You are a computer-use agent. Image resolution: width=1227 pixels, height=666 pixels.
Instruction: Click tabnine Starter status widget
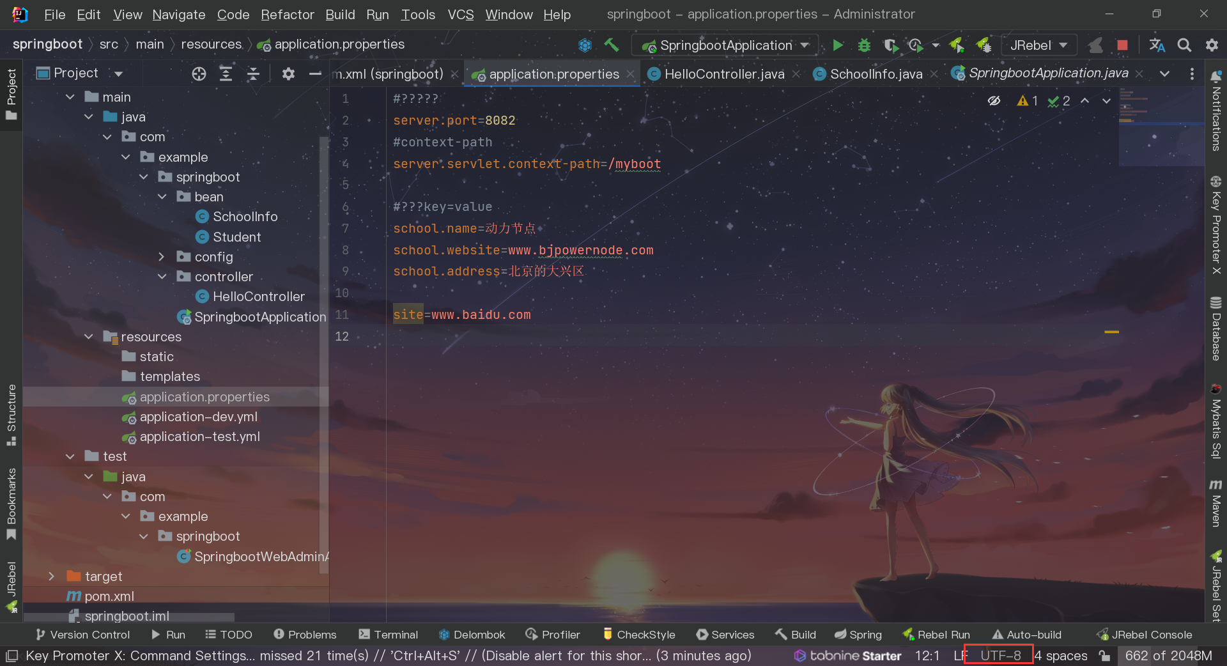coord(847,656)
